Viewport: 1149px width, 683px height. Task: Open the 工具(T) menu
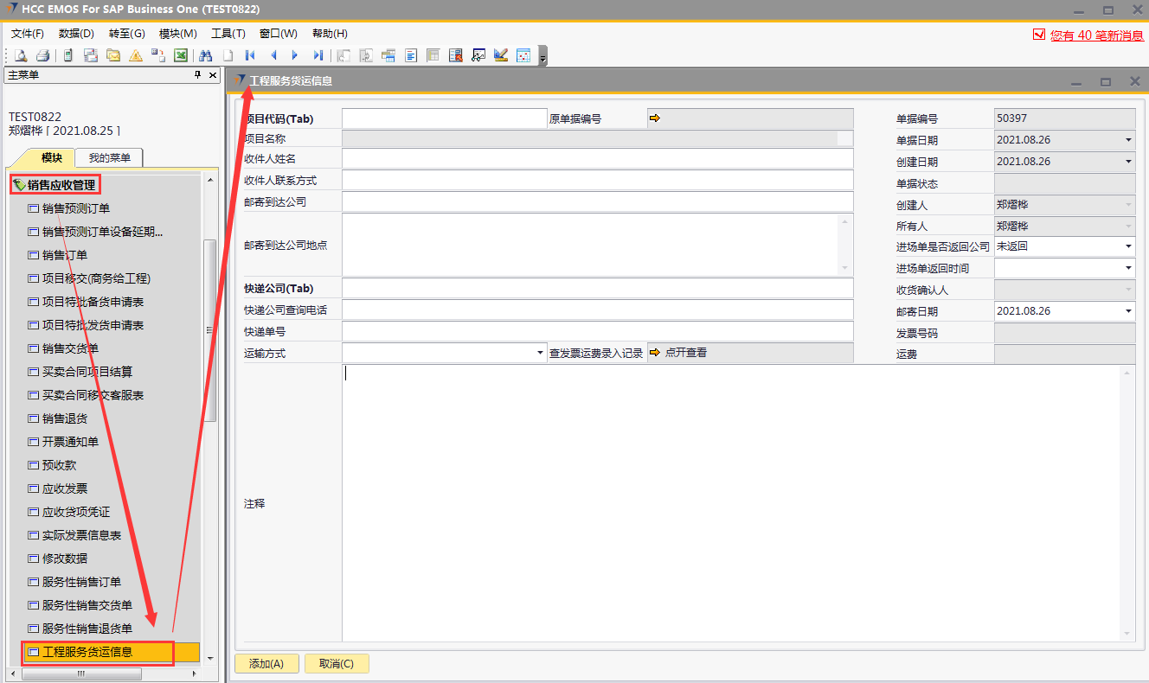[x=228, y=34]
